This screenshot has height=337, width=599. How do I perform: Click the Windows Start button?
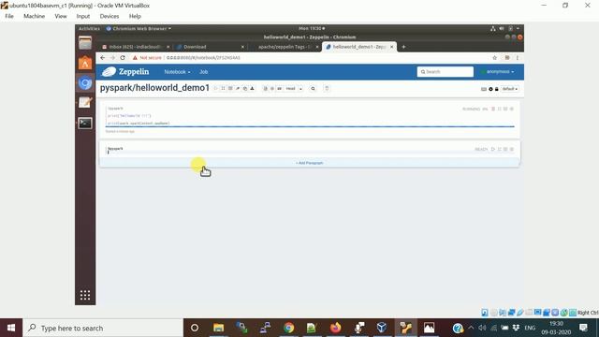coord(11,328)
